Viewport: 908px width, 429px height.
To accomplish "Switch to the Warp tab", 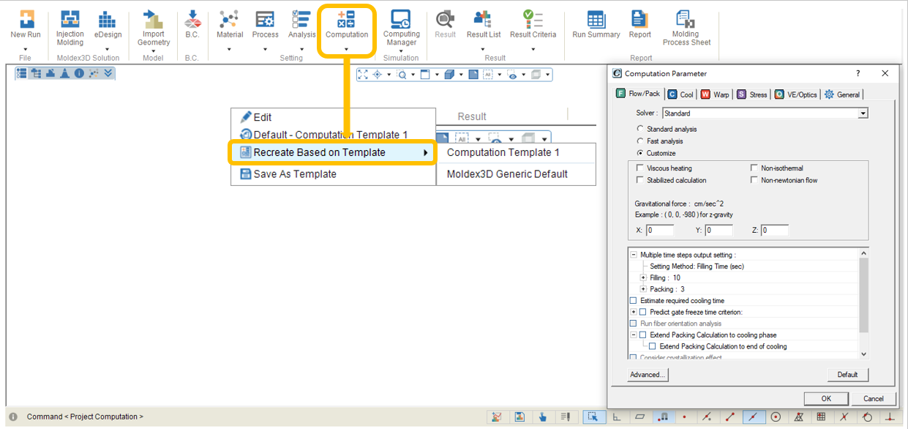I will pyautogui.click(x=716, y=94).
